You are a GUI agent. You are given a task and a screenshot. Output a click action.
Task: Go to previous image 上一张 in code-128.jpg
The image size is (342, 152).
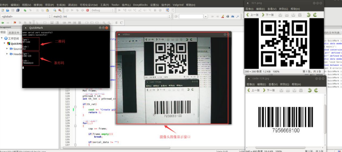click(253, 90)
